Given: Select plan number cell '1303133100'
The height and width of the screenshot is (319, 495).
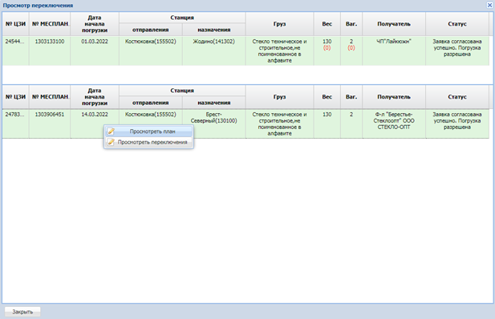Looking at the screenshot, I should point(50,50).
